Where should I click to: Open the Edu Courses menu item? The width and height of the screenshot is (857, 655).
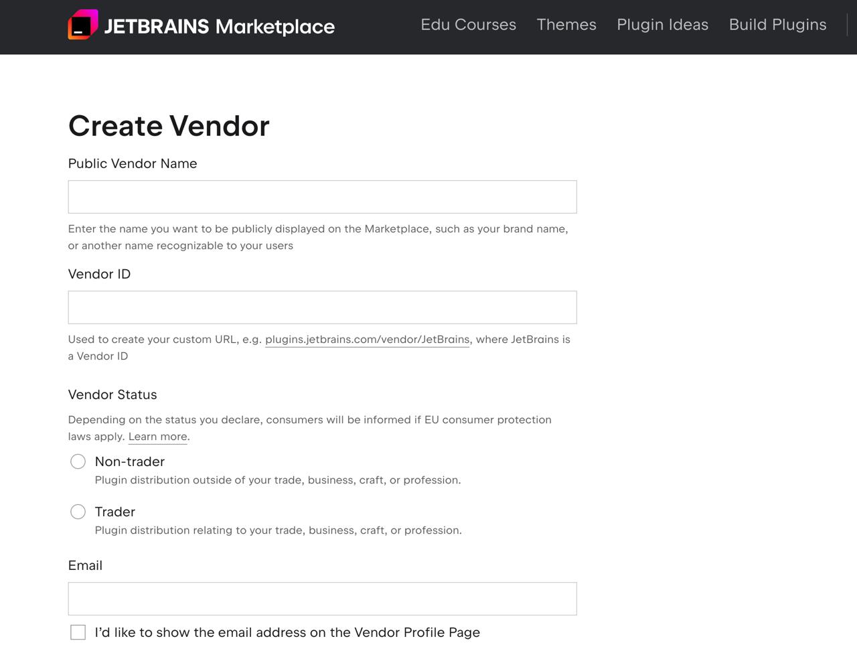[468, 25]
